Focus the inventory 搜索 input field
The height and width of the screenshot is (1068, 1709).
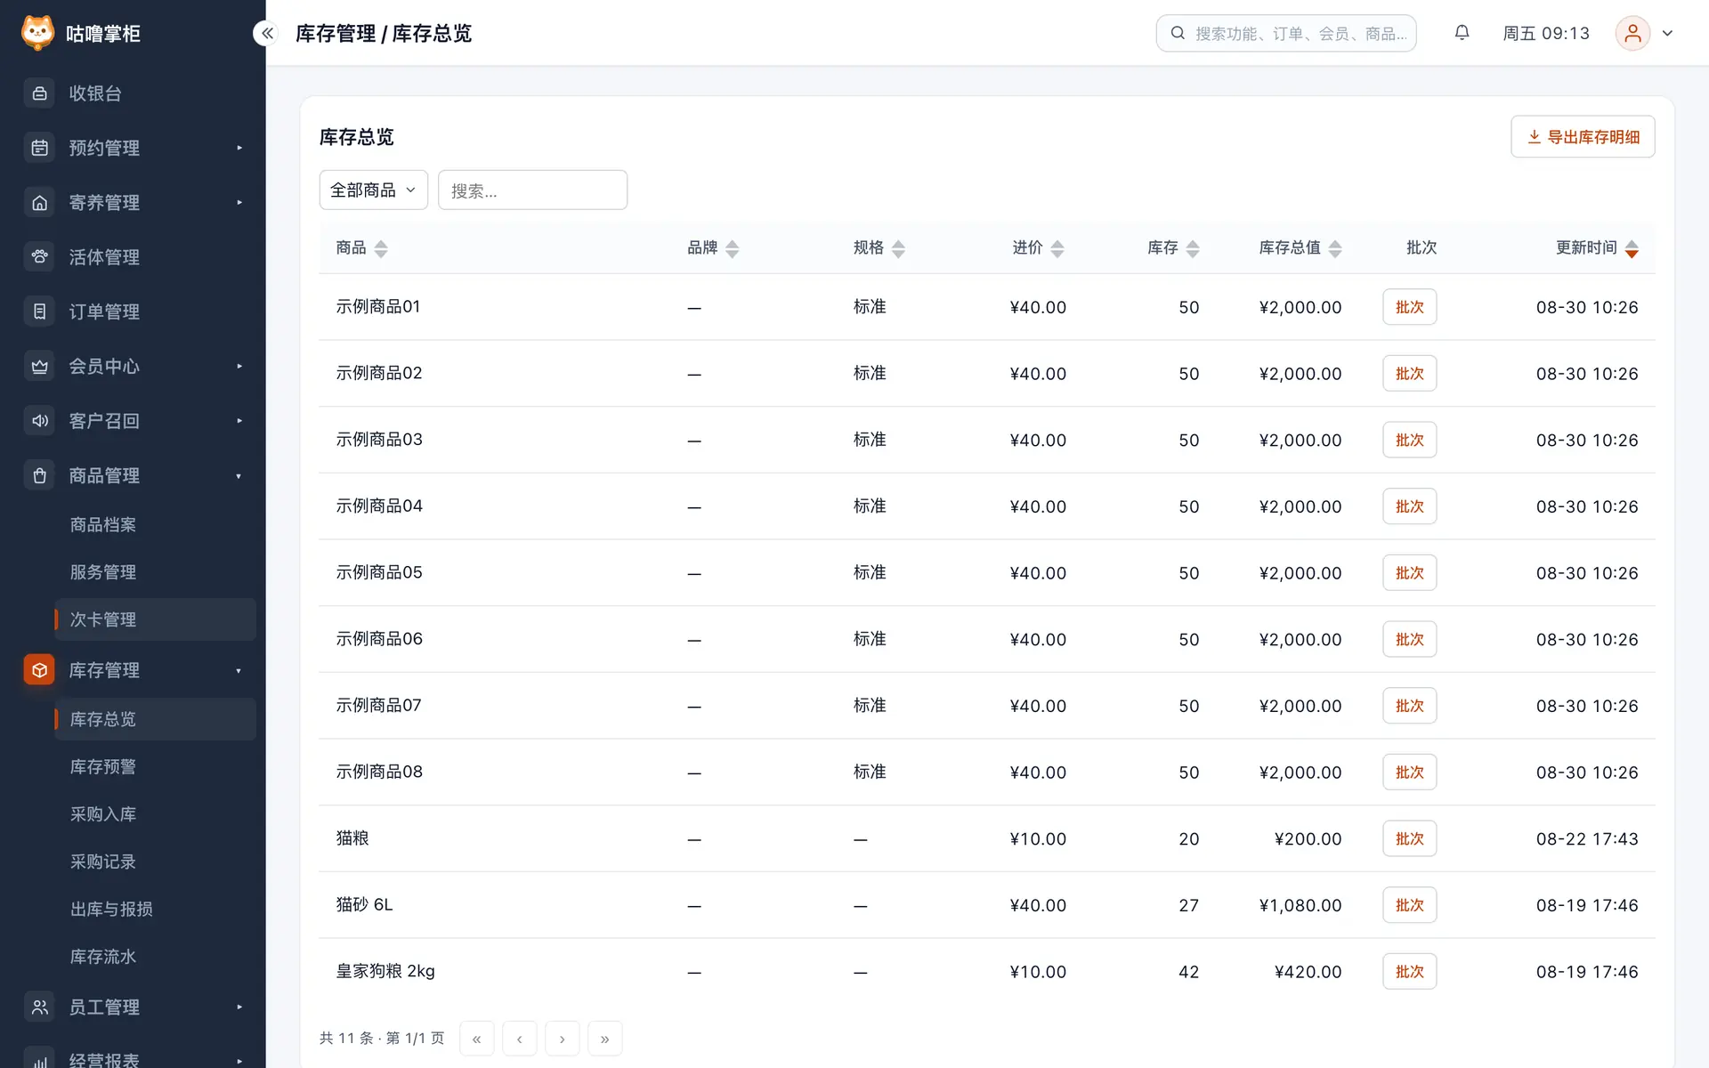tap(532, 190)
